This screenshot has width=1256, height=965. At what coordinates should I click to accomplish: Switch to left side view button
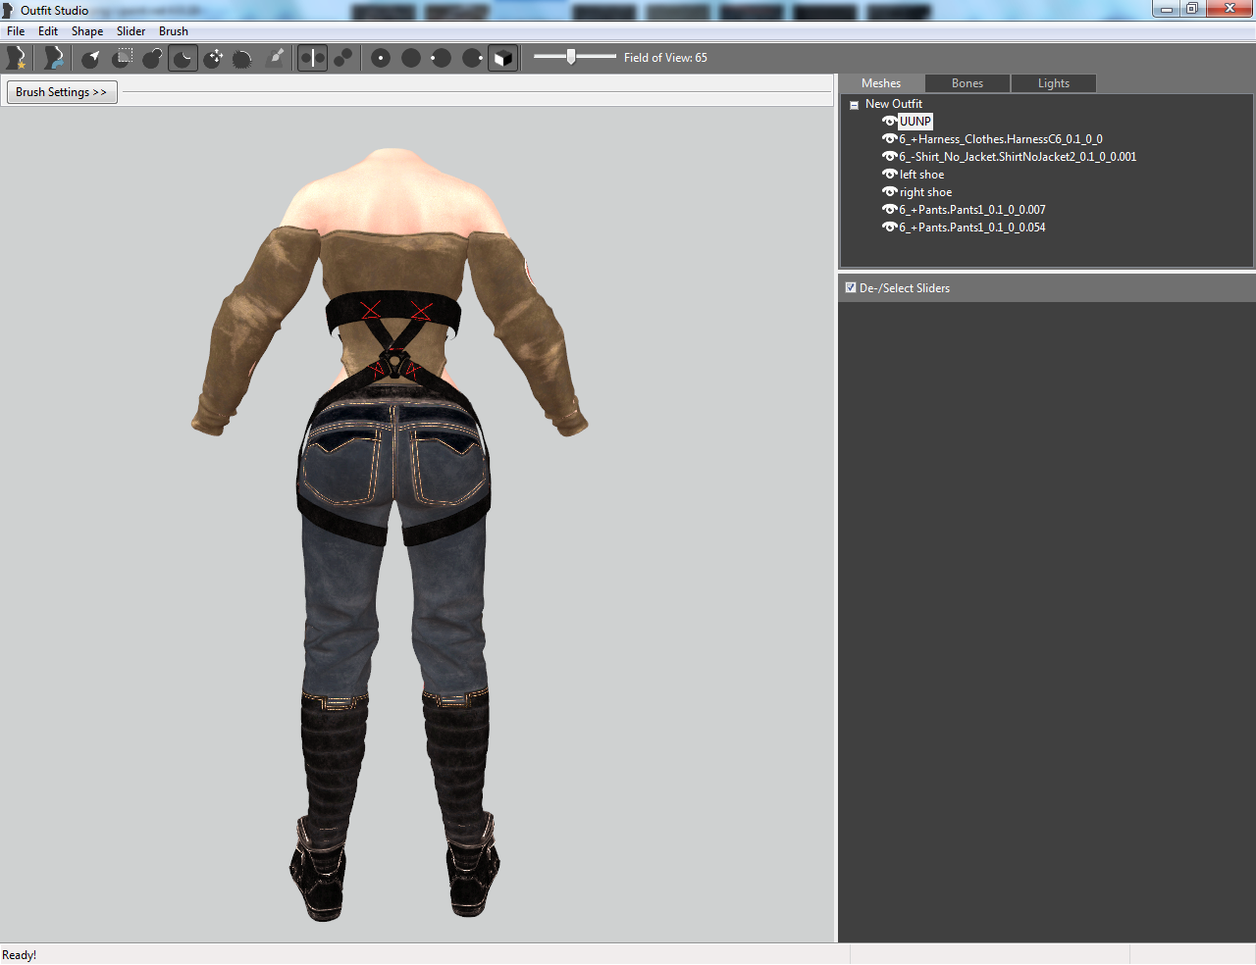(x=442, y=58)
